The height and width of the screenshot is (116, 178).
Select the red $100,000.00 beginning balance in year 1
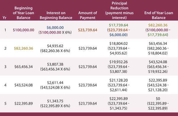(23, 30)
